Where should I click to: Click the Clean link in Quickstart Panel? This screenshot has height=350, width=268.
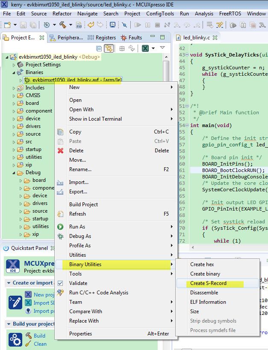pos(40,344)
